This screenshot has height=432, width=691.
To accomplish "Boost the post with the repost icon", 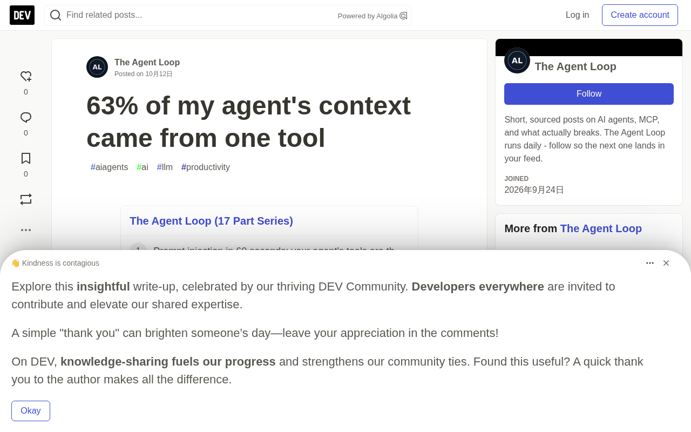I will [26, 199].
